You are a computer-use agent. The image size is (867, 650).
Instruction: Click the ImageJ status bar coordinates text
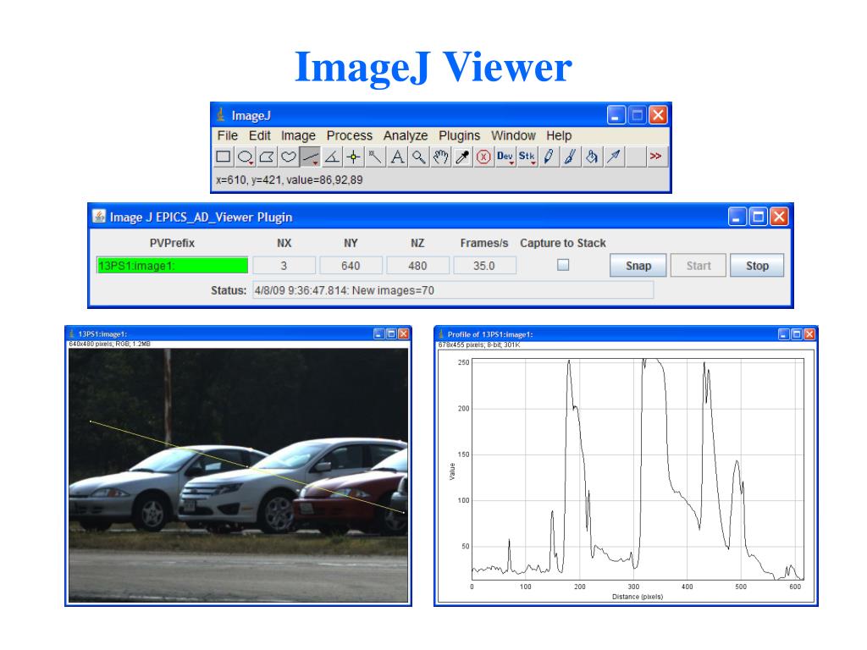pyautogui.click(x=290, y=179)
